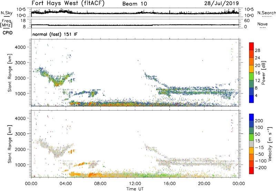Click the '4' tick on power colorbar
Viewport: 276px width, 191px height.
point(256,95)
